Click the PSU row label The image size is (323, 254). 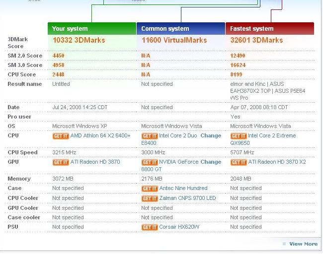tap(13, 227)
